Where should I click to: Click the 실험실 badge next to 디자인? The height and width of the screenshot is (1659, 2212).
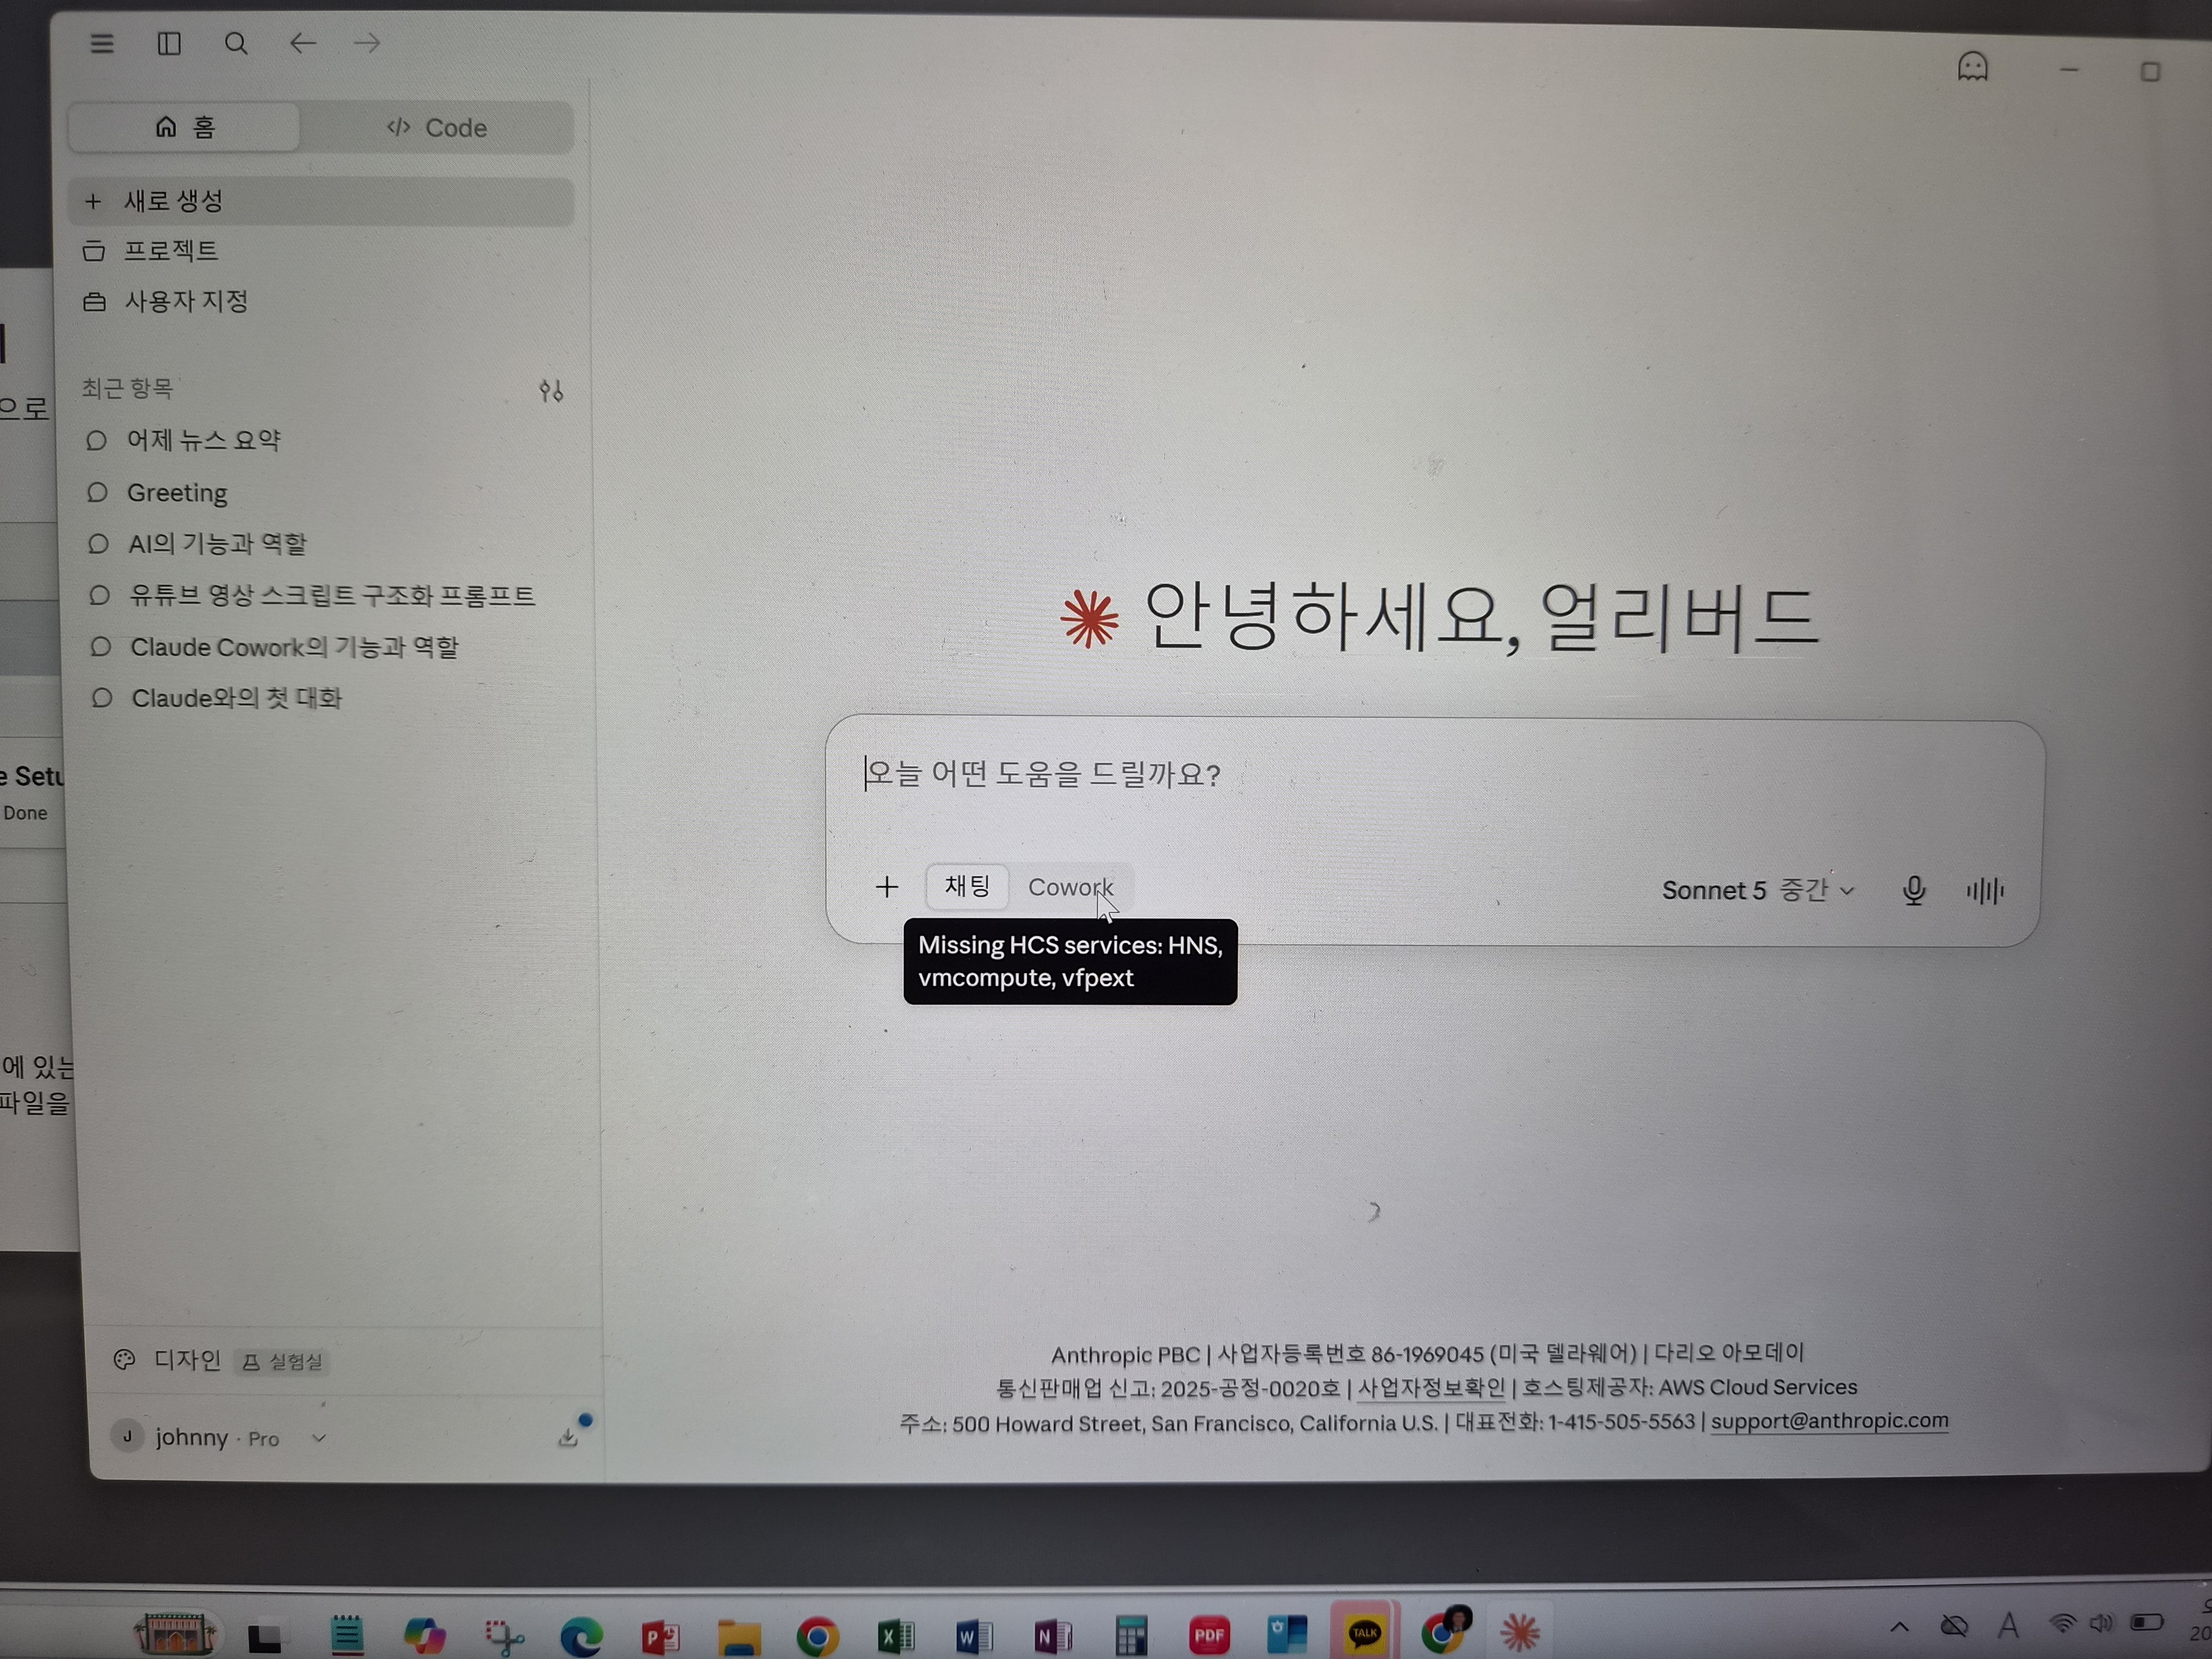pyautogui.click(x=283, y=1361)
